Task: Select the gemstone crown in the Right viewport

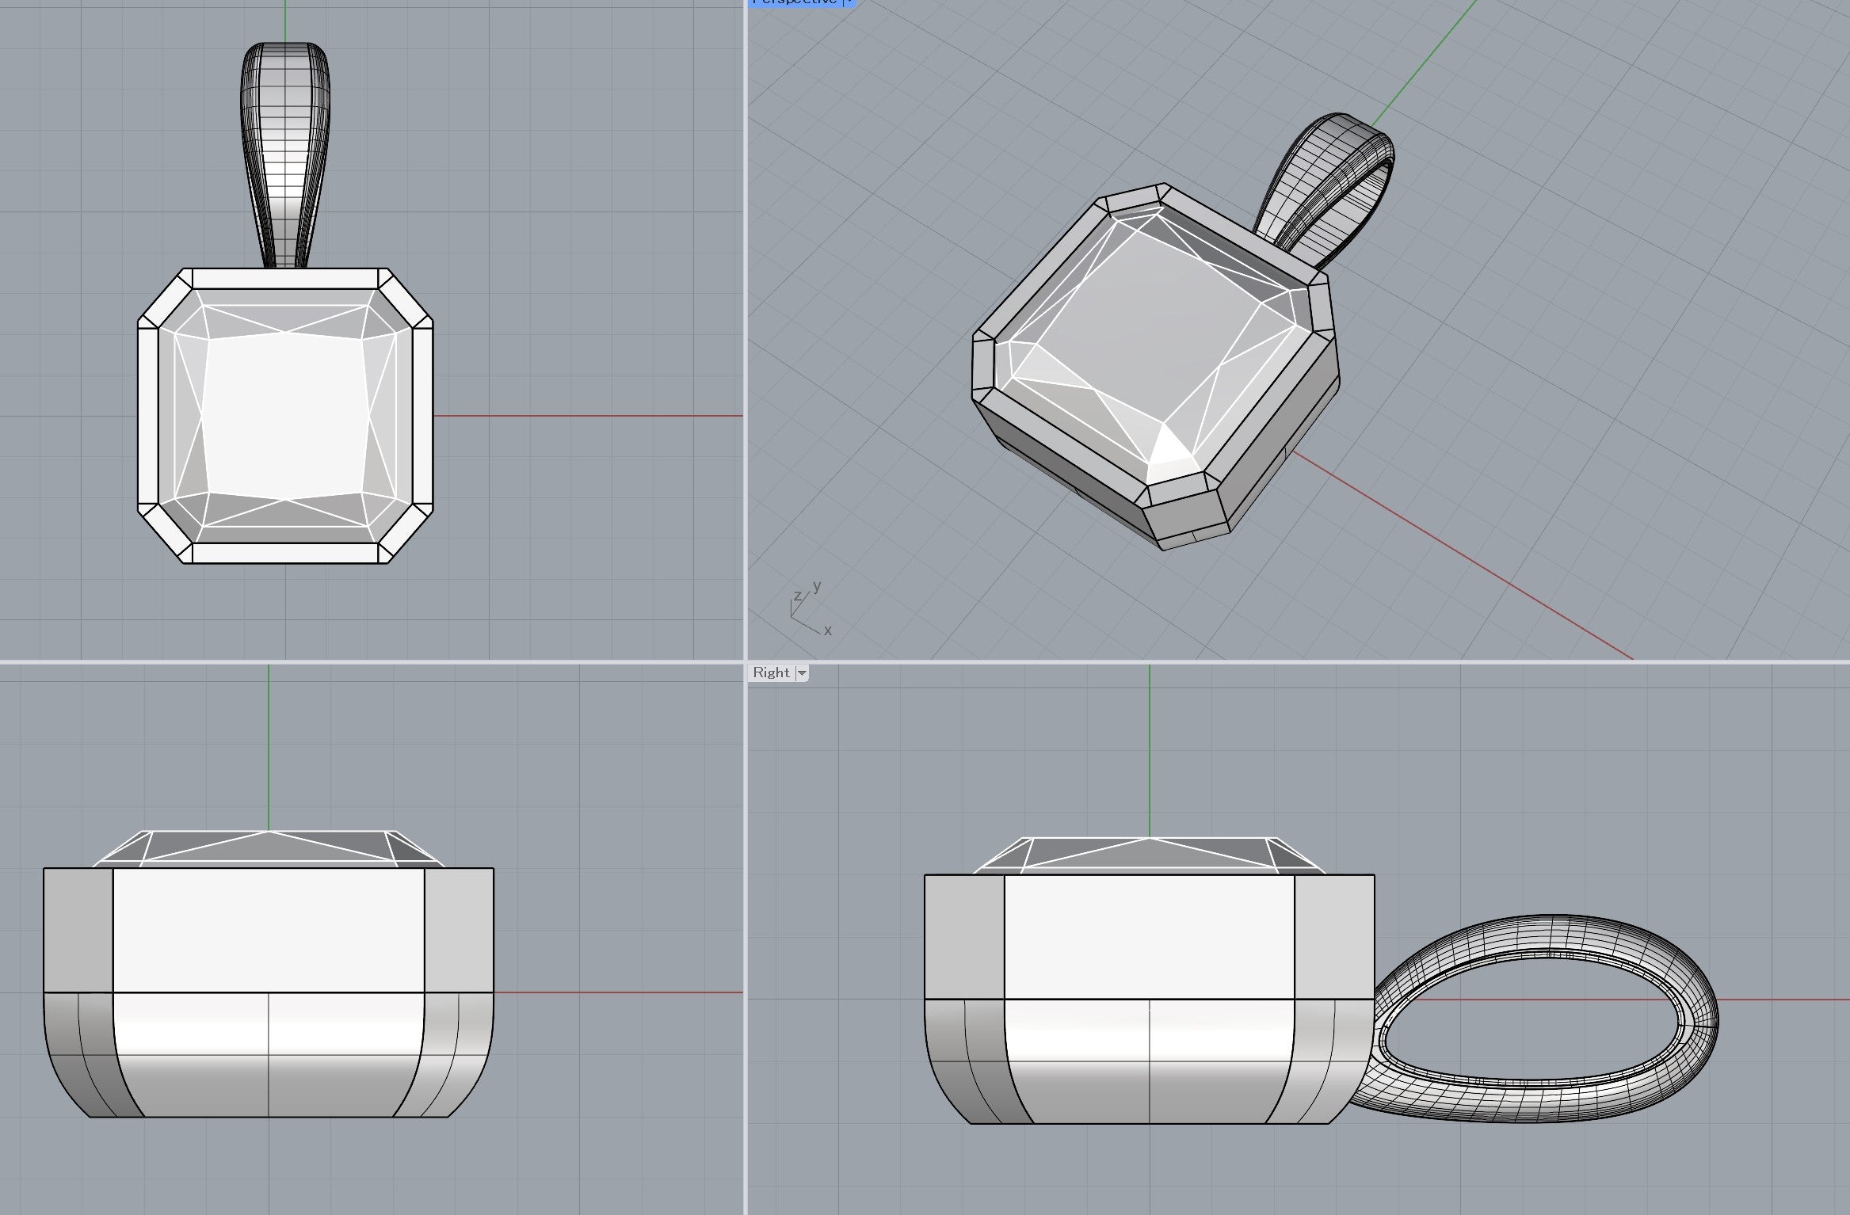Action: [1149, 855]
